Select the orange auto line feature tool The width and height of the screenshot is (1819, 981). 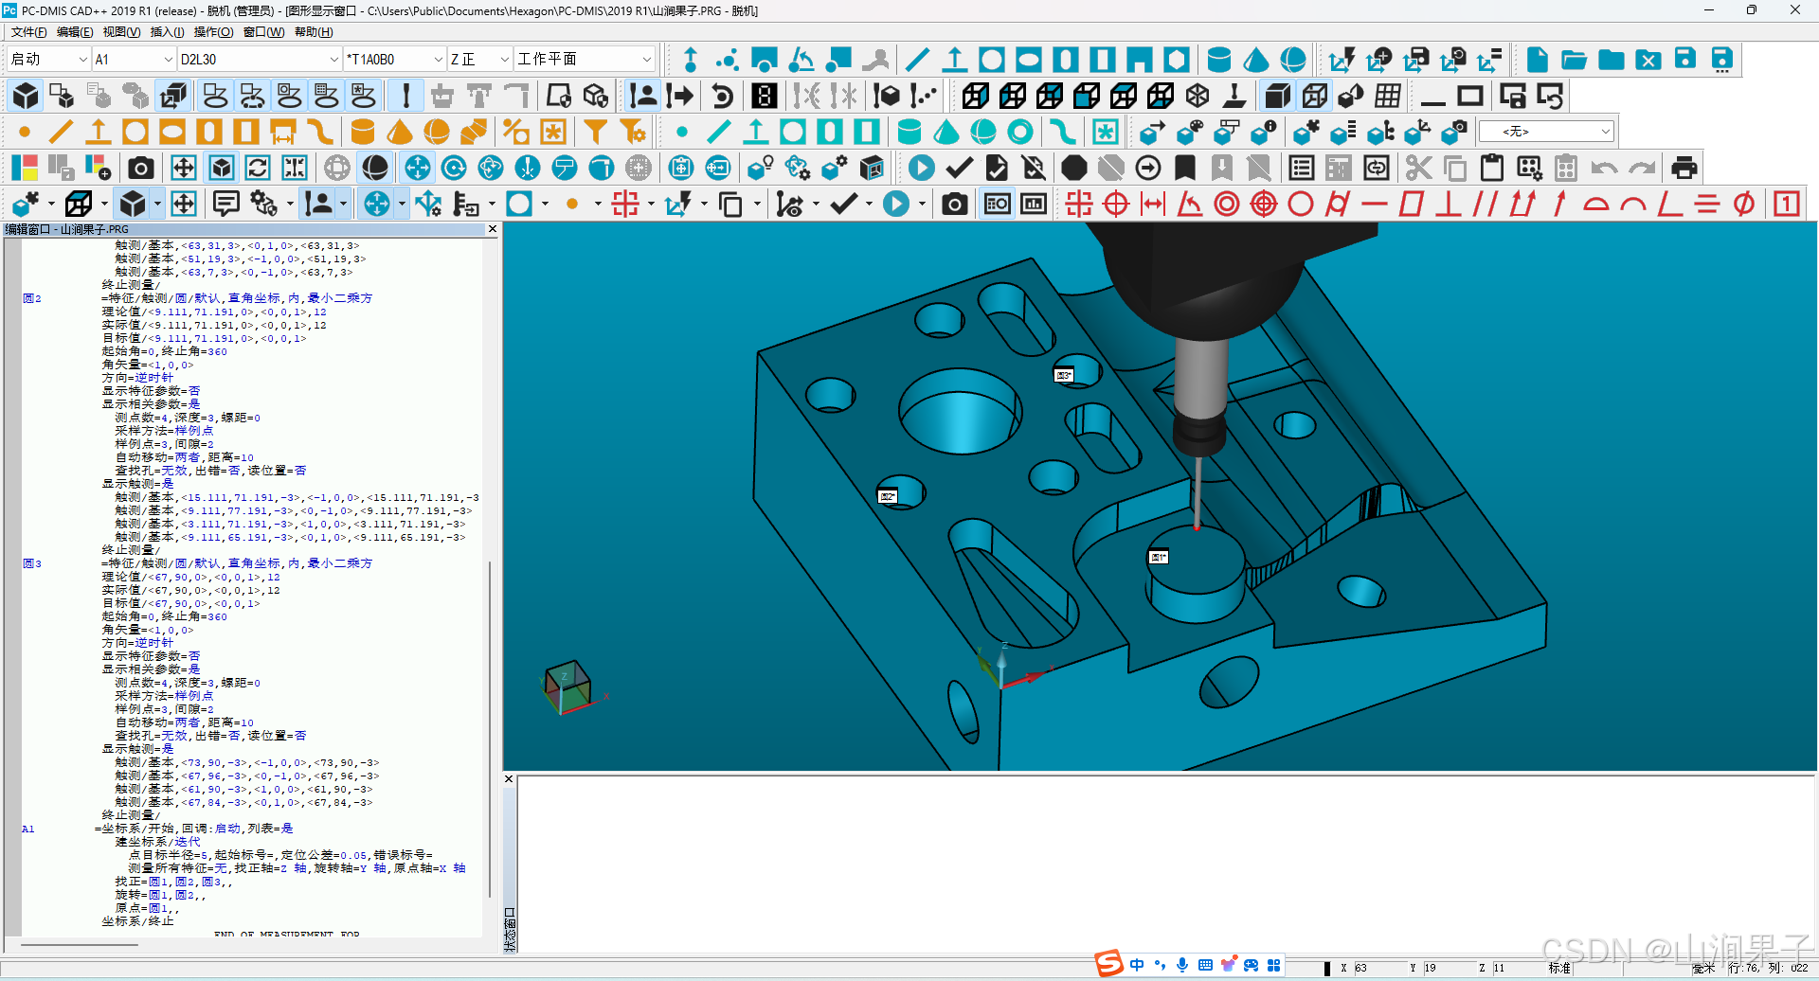click(62, 132)
